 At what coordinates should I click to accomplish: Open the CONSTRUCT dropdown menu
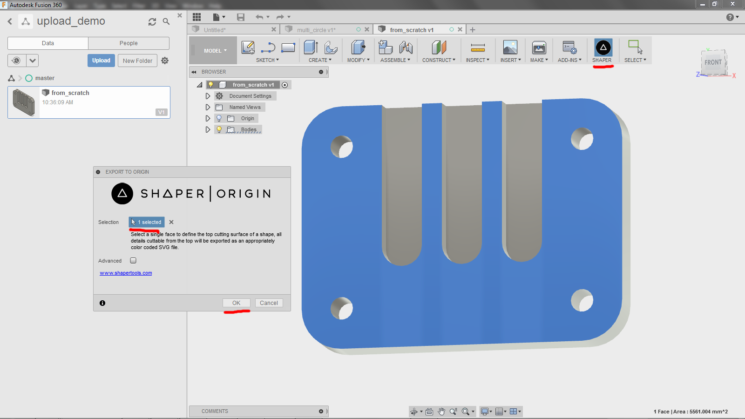439,60
